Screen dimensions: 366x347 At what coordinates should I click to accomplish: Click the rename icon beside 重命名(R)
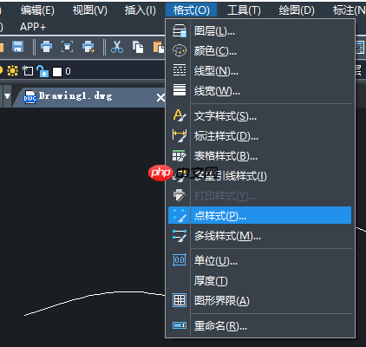(x=180, y=325)
